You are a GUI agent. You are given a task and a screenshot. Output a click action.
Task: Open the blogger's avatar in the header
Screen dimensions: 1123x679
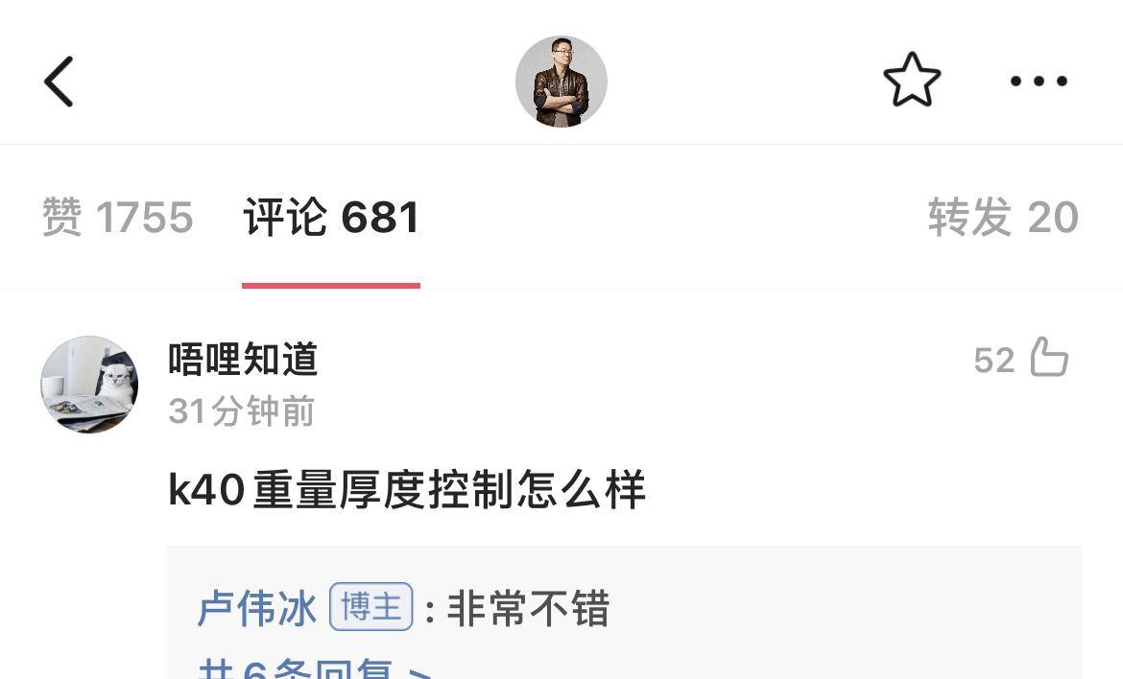coord(561,82)
